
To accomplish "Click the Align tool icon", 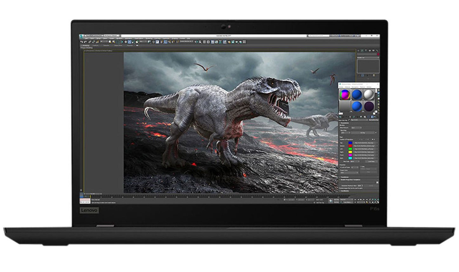I will coord(200,42).
